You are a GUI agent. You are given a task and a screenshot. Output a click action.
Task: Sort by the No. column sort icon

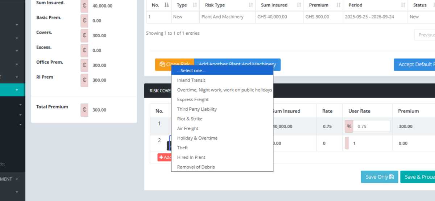click(x=167, y=5)
